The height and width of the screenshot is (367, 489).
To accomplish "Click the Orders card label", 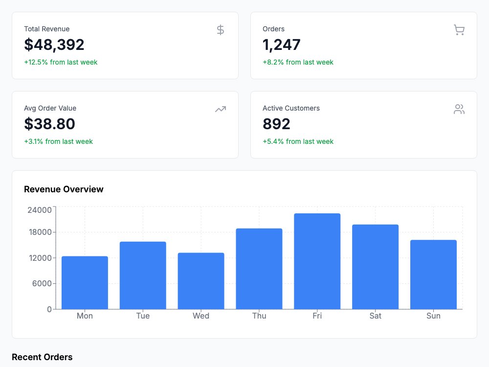I will click(273, 29).
